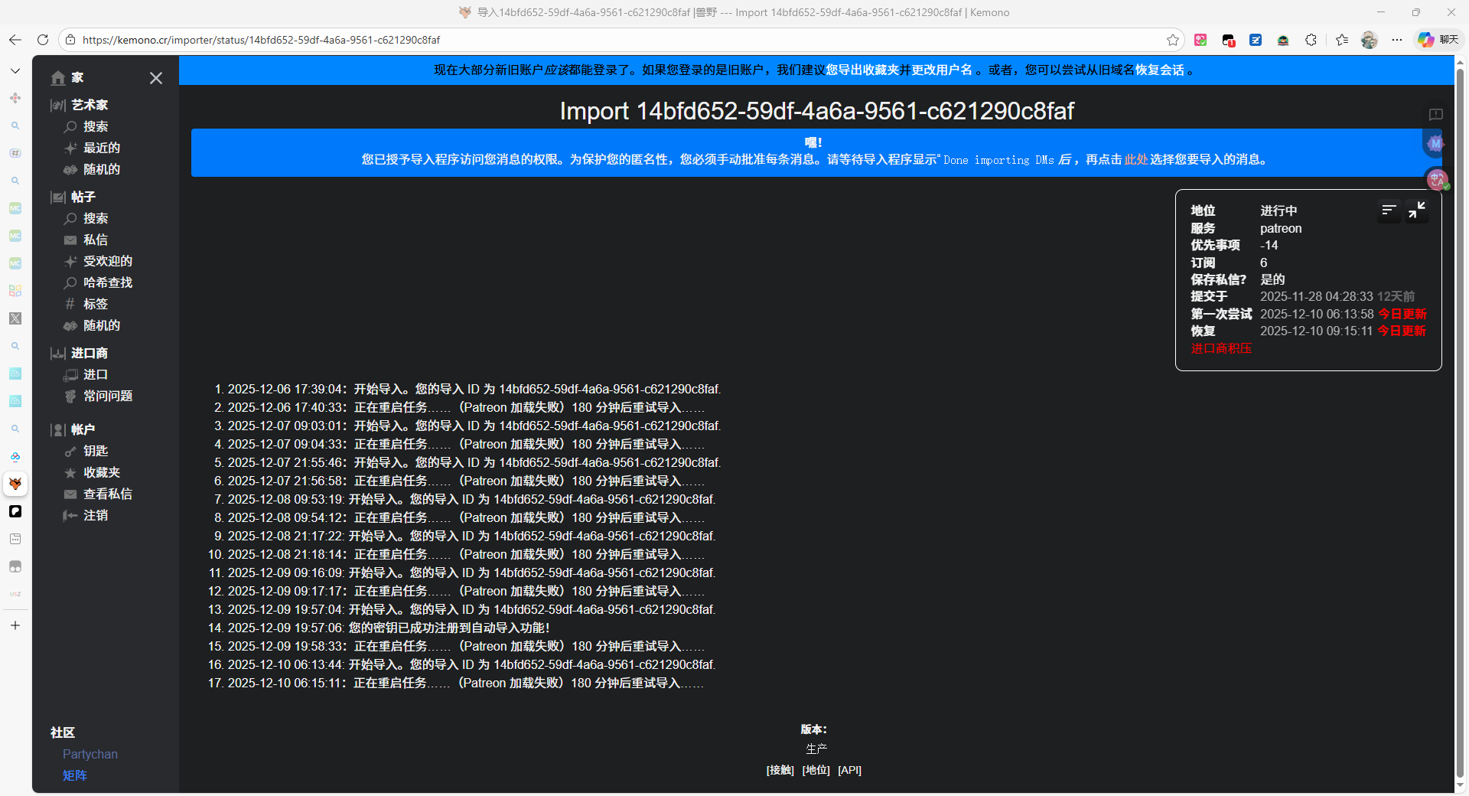Open 随机的 random artist link

[101, 170]
